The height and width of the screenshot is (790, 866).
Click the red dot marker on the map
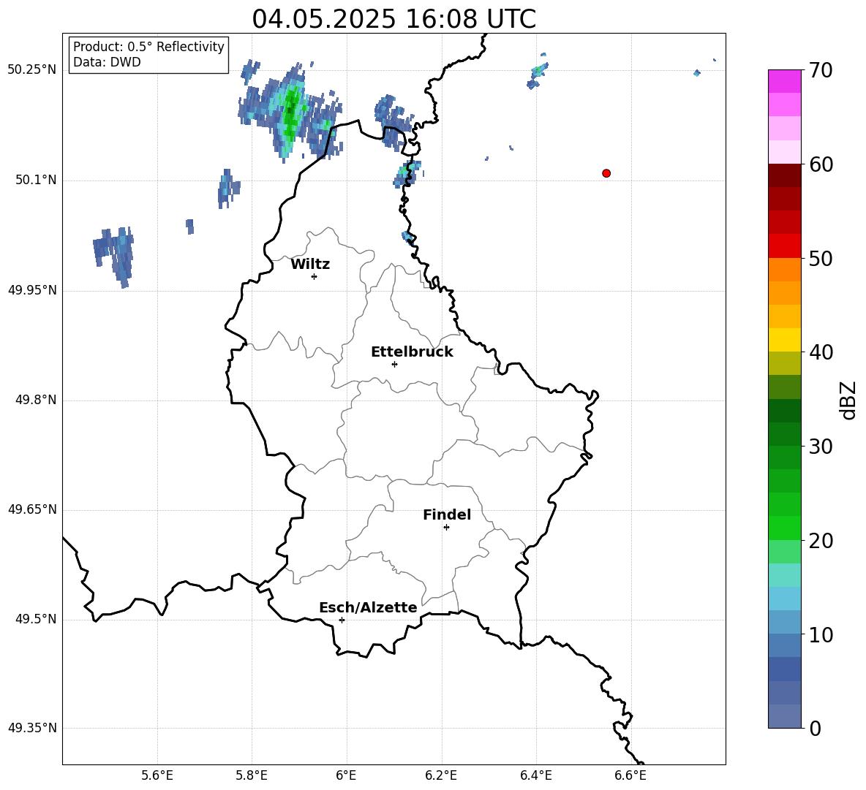606,173
